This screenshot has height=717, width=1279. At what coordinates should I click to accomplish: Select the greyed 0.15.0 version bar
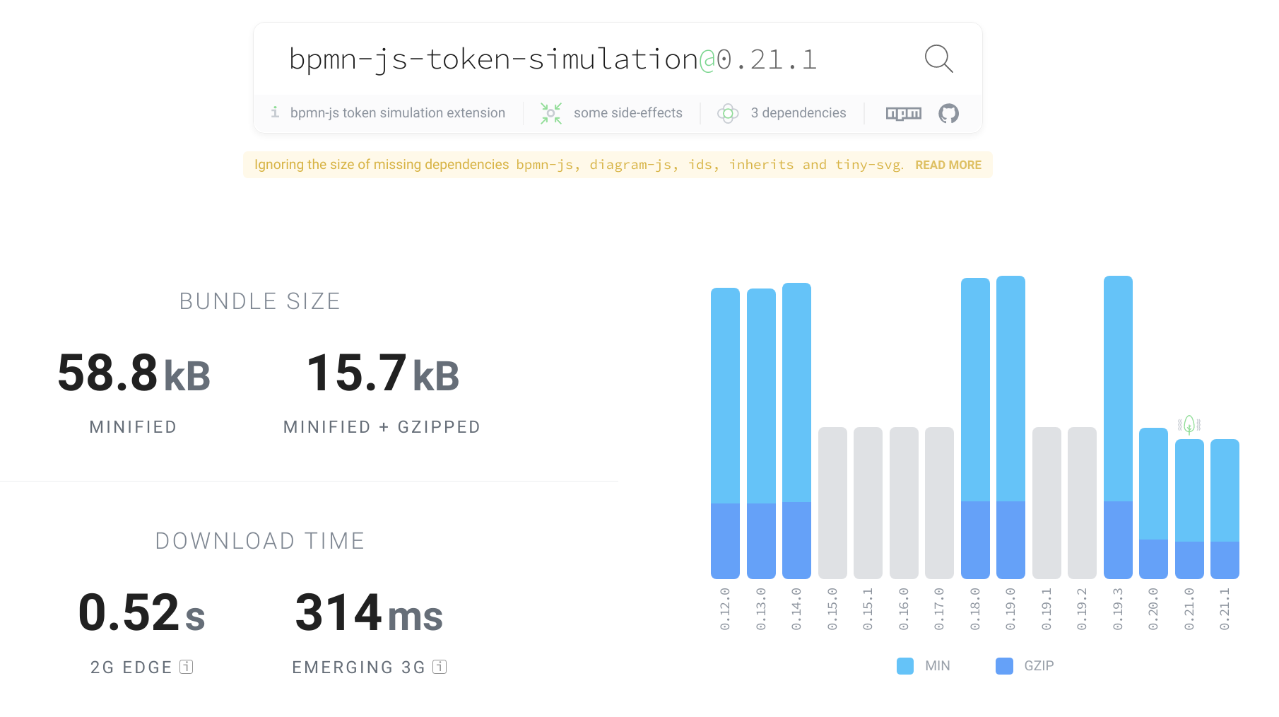click(832, 503)
